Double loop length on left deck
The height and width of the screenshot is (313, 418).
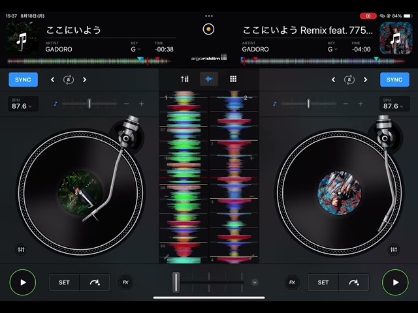tap(84, 80)
